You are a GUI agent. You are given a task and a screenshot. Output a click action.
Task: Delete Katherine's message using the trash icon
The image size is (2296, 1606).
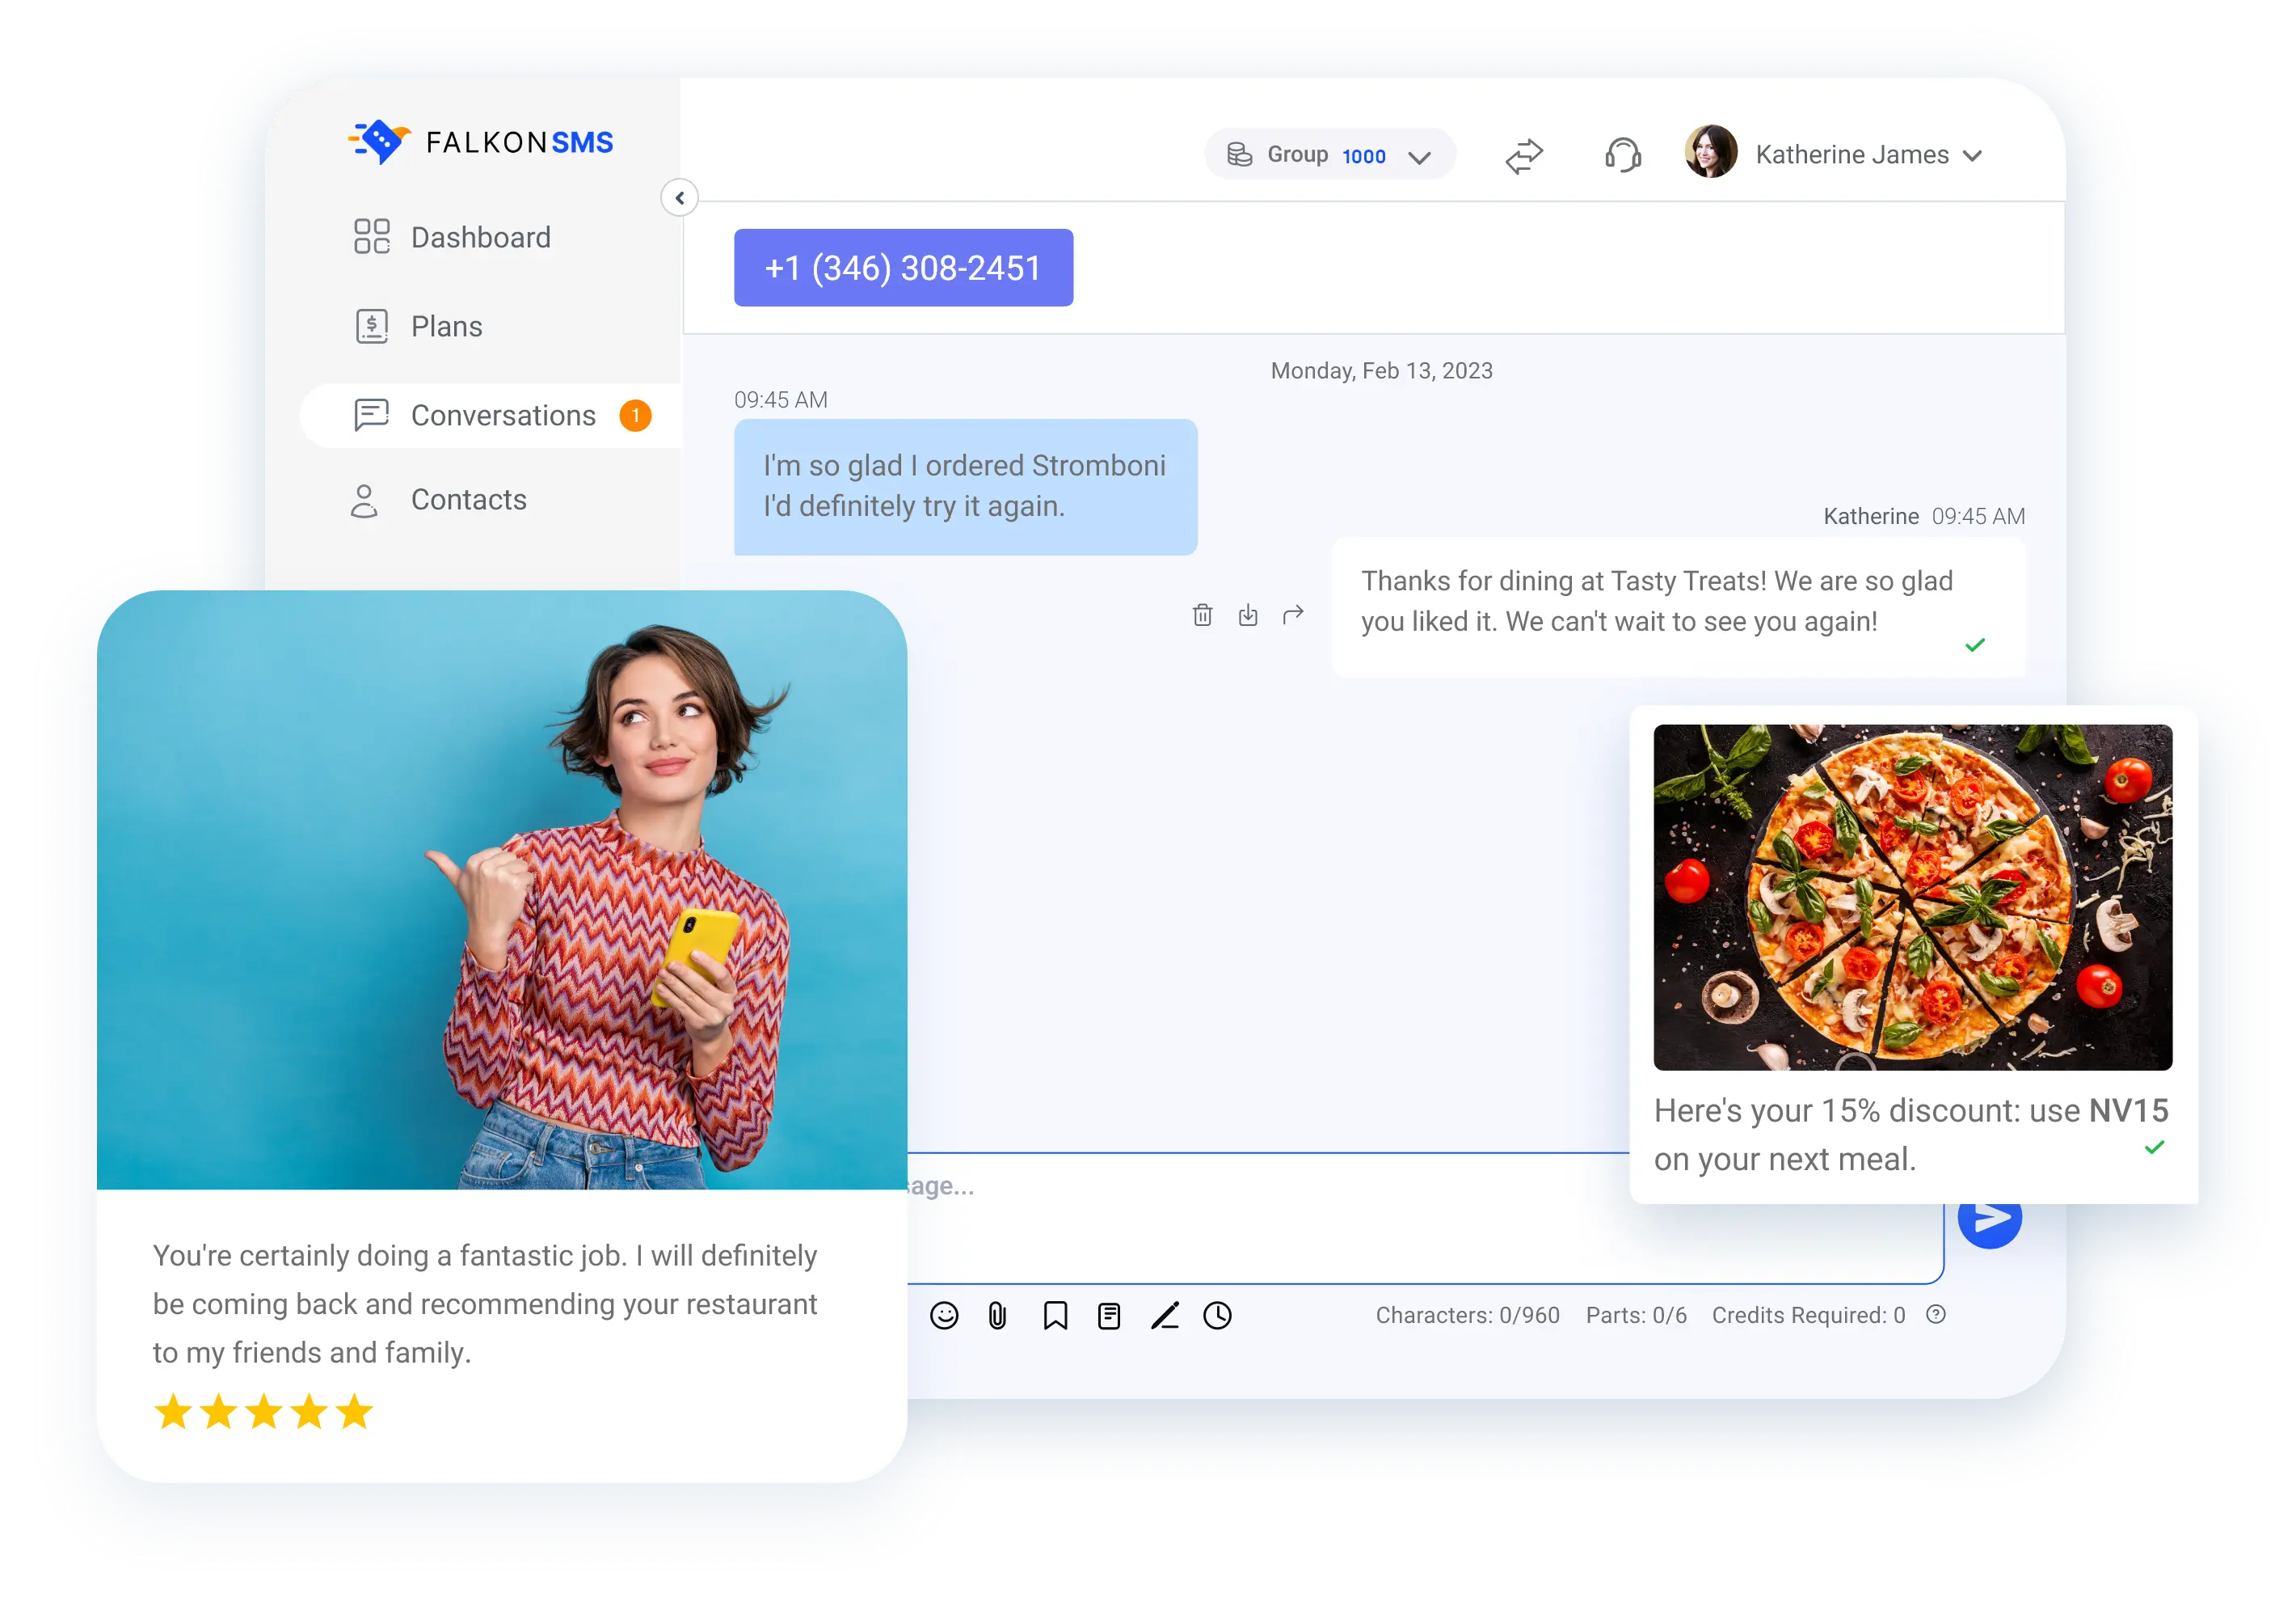click(x=1202, y=615)
